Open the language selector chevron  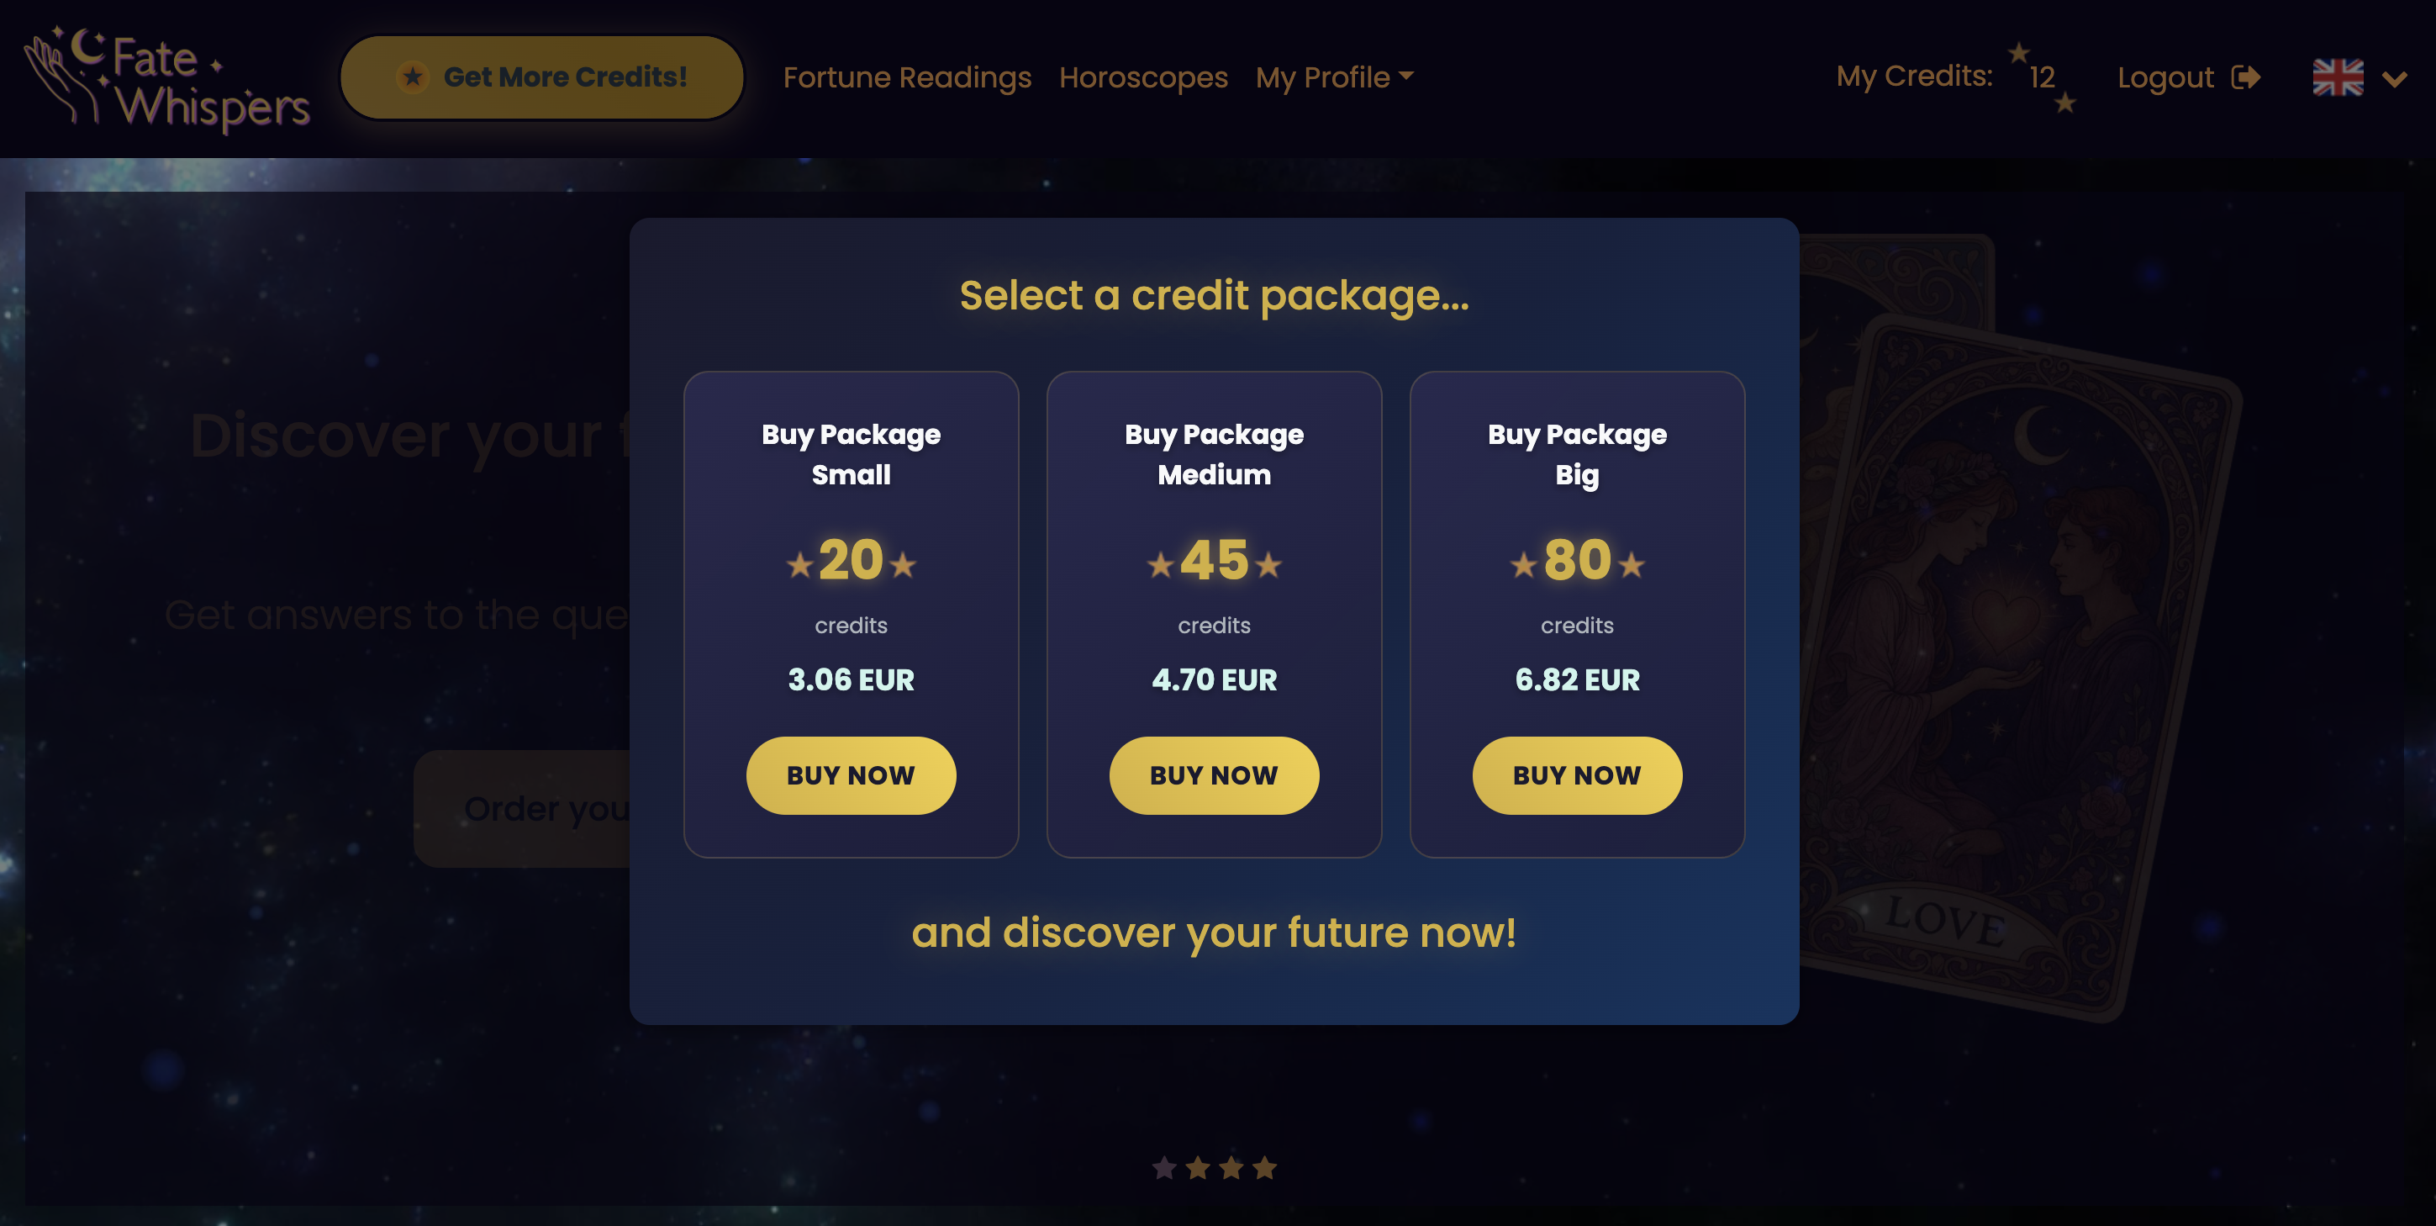(2394, 79)
